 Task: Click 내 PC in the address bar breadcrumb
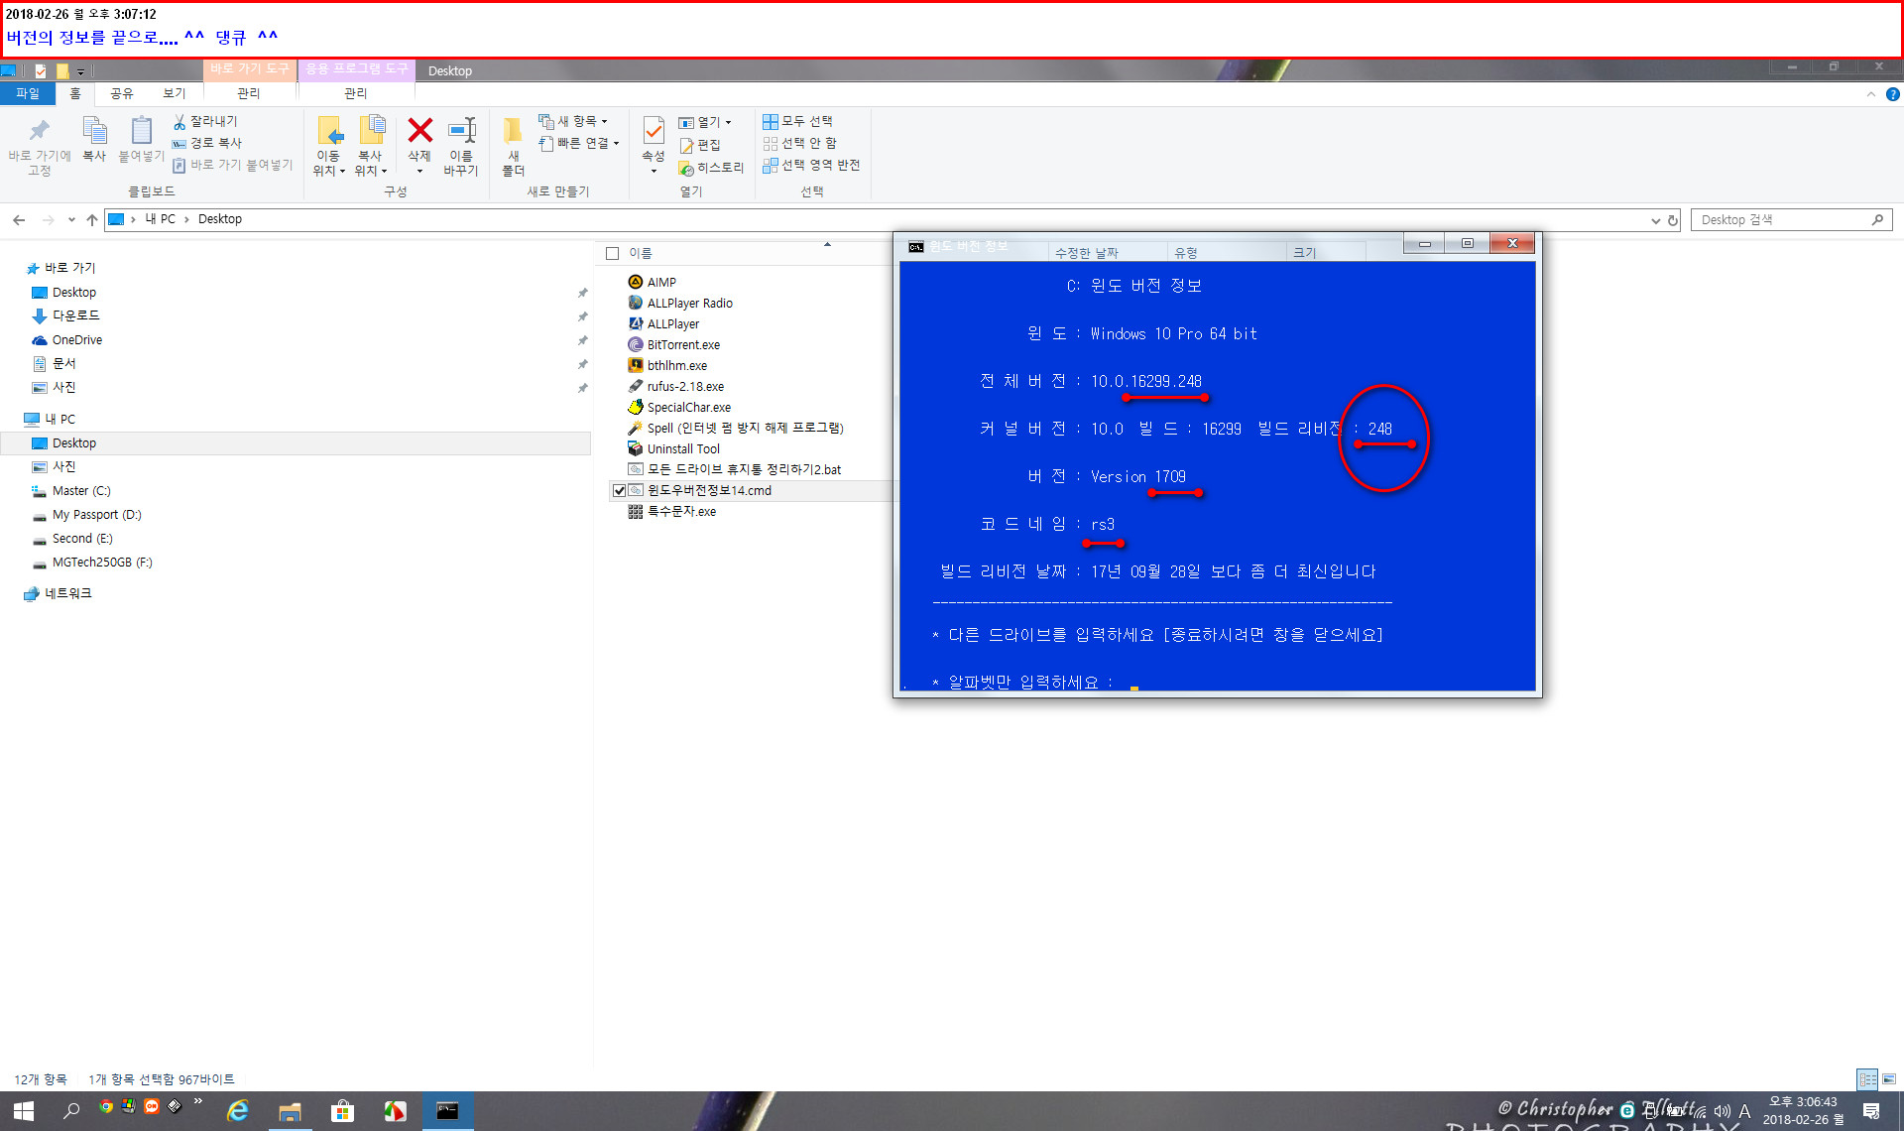coord(160,219)
